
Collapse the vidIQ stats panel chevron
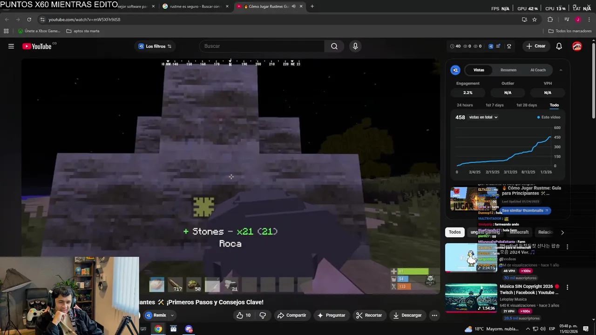[x=561, y=70]
